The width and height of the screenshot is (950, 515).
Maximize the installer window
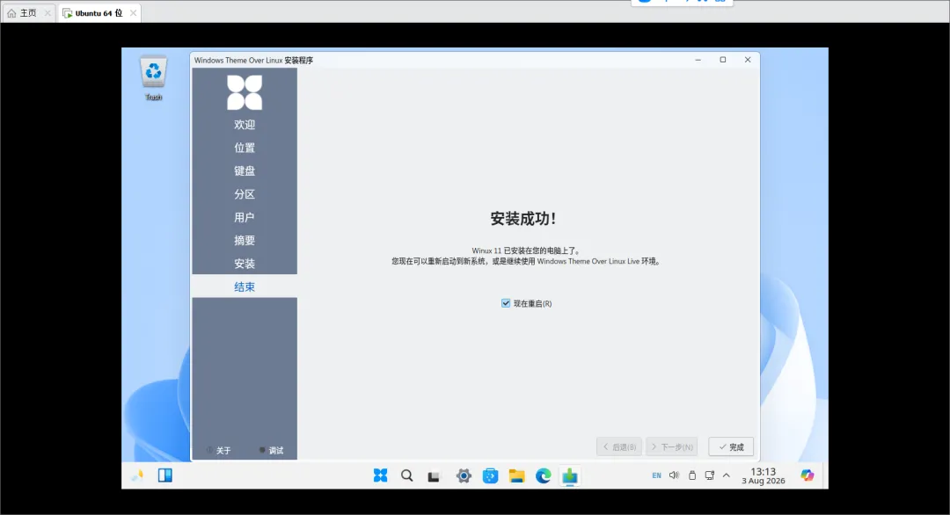pos(723,60)
